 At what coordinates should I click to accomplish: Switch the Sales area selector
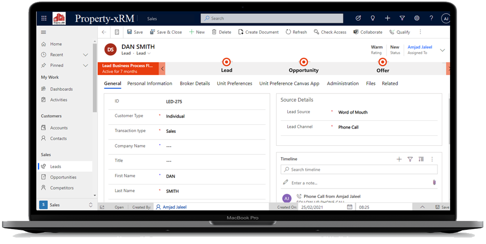point(66,205)
